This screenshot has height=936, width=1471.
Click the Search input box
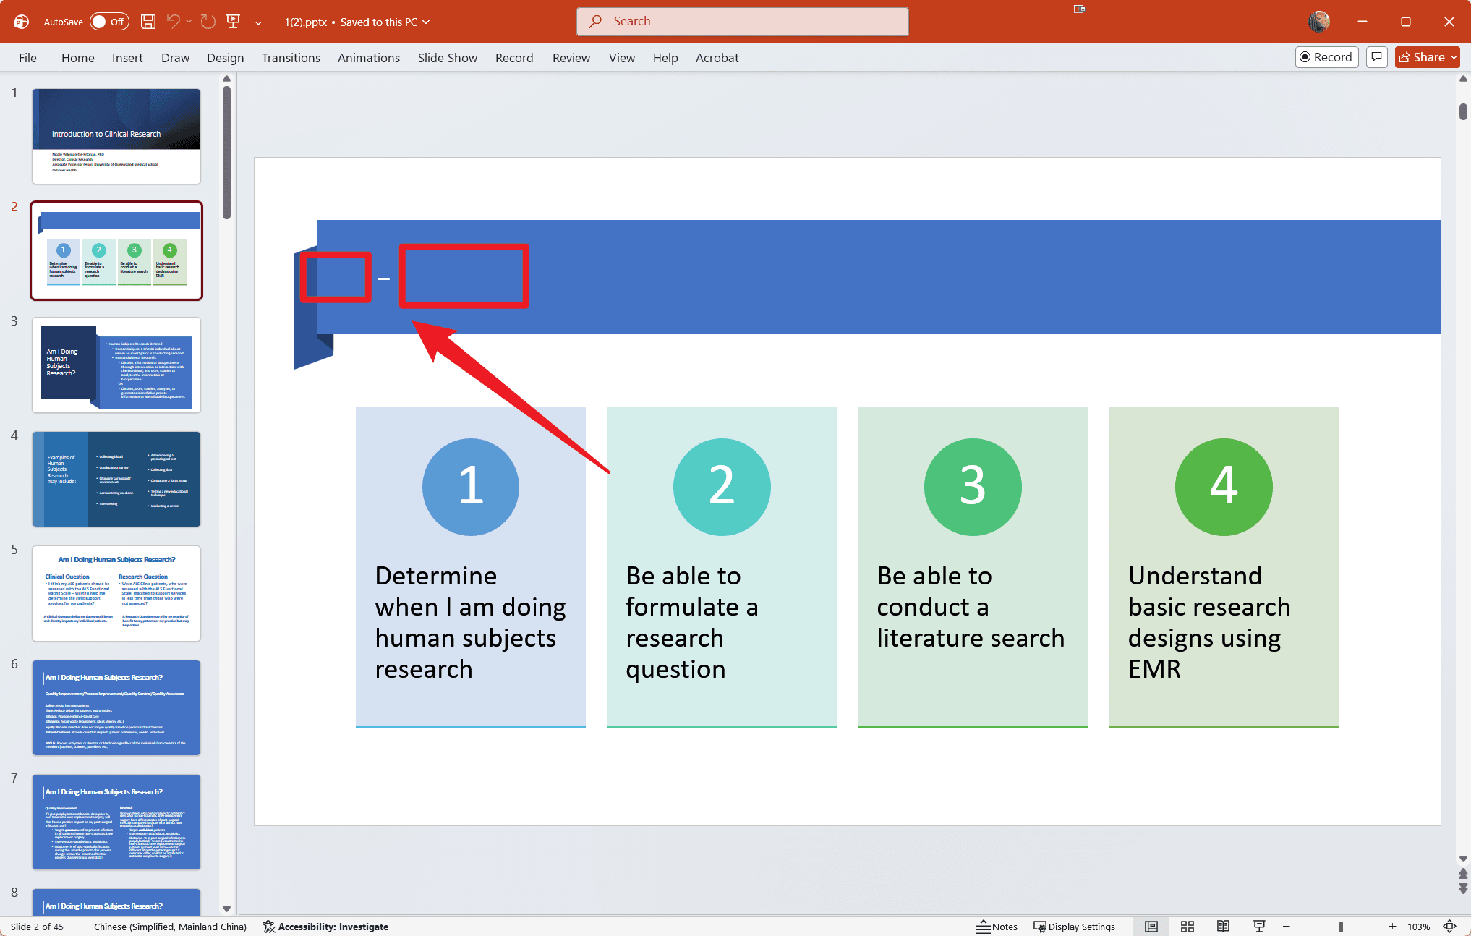click(743, 22)
